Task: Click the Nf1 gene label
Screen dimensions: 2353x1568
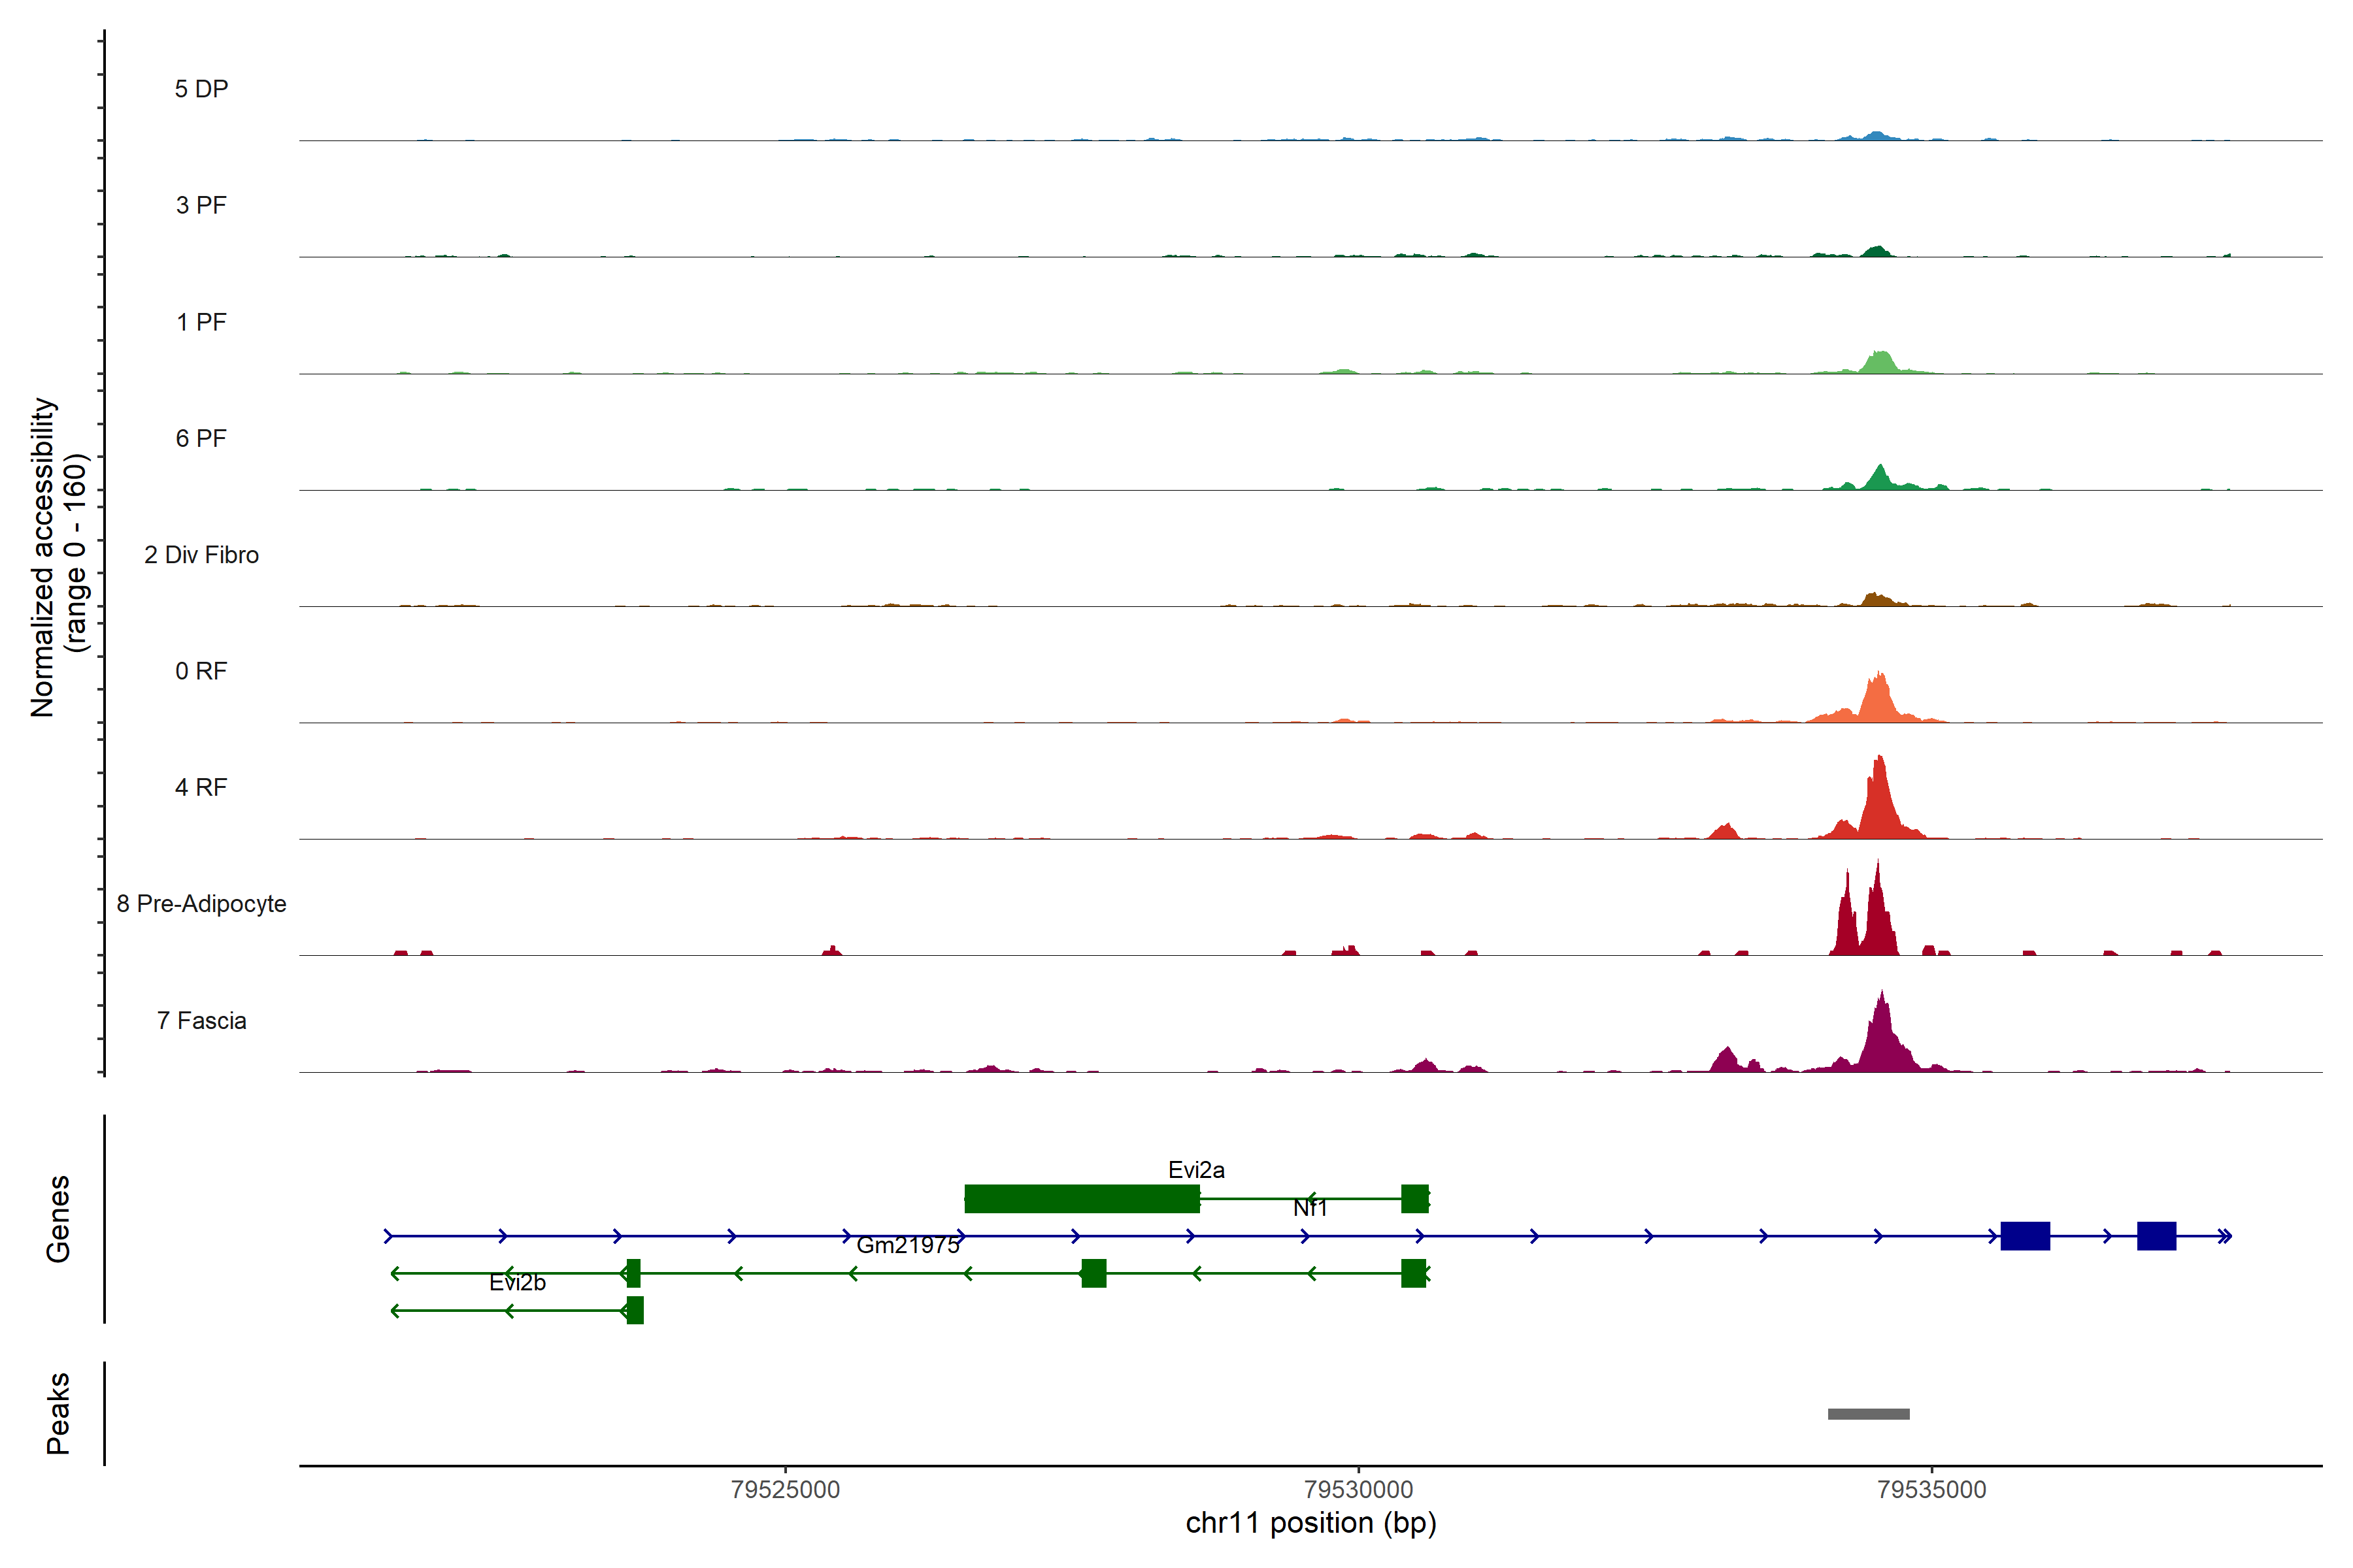Action: click(1310, 1208)
